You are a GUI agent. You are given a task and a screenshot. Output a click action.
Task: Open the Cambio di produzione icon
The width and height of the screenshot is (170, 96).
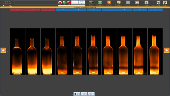pyautogui.click(x=158, y=3)
